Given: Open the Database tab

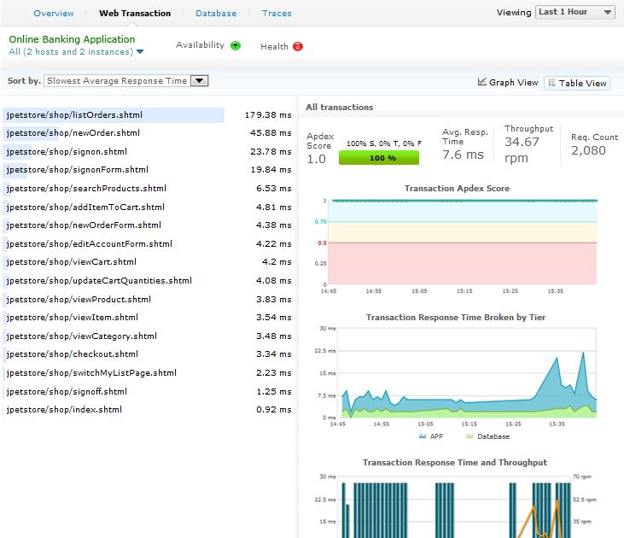Looking at the screenshot, I should (x=216, y=14).
